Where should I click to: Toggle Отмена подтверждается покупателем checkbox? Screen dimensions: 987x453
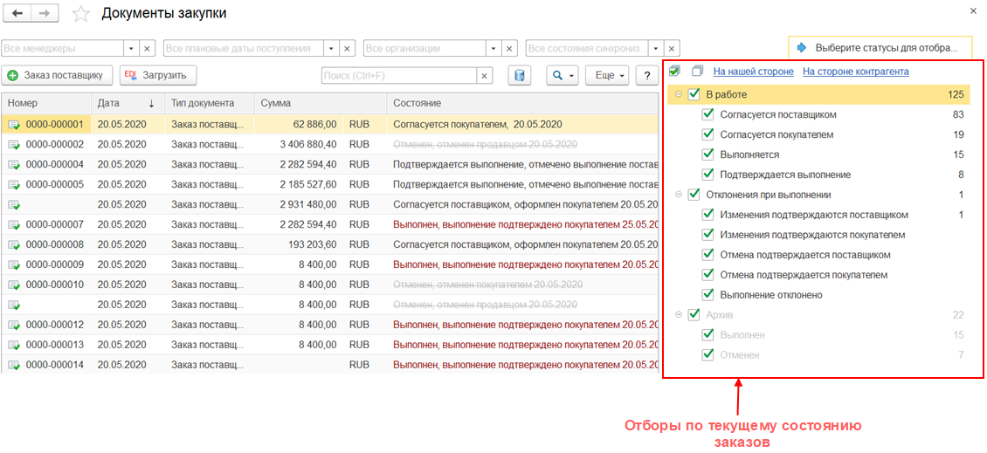point(707,275)
